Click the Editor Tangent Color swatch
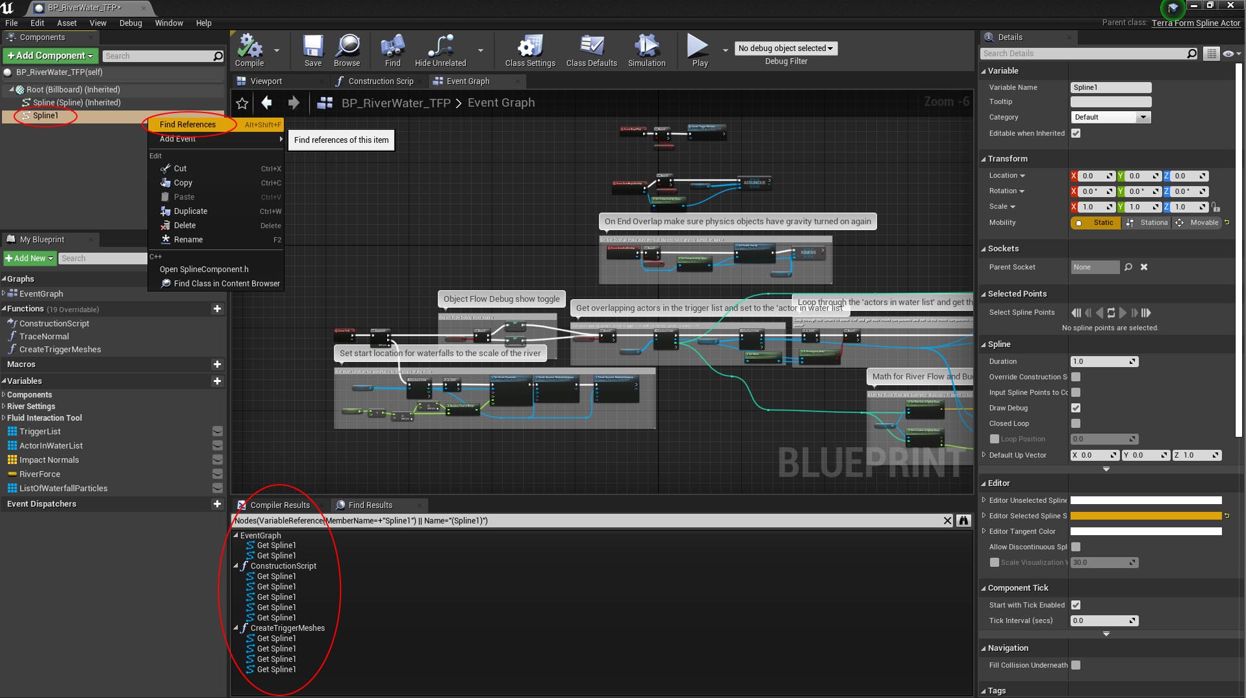The width and height of the screenshot is (1246, 698). click(1146, 531)
